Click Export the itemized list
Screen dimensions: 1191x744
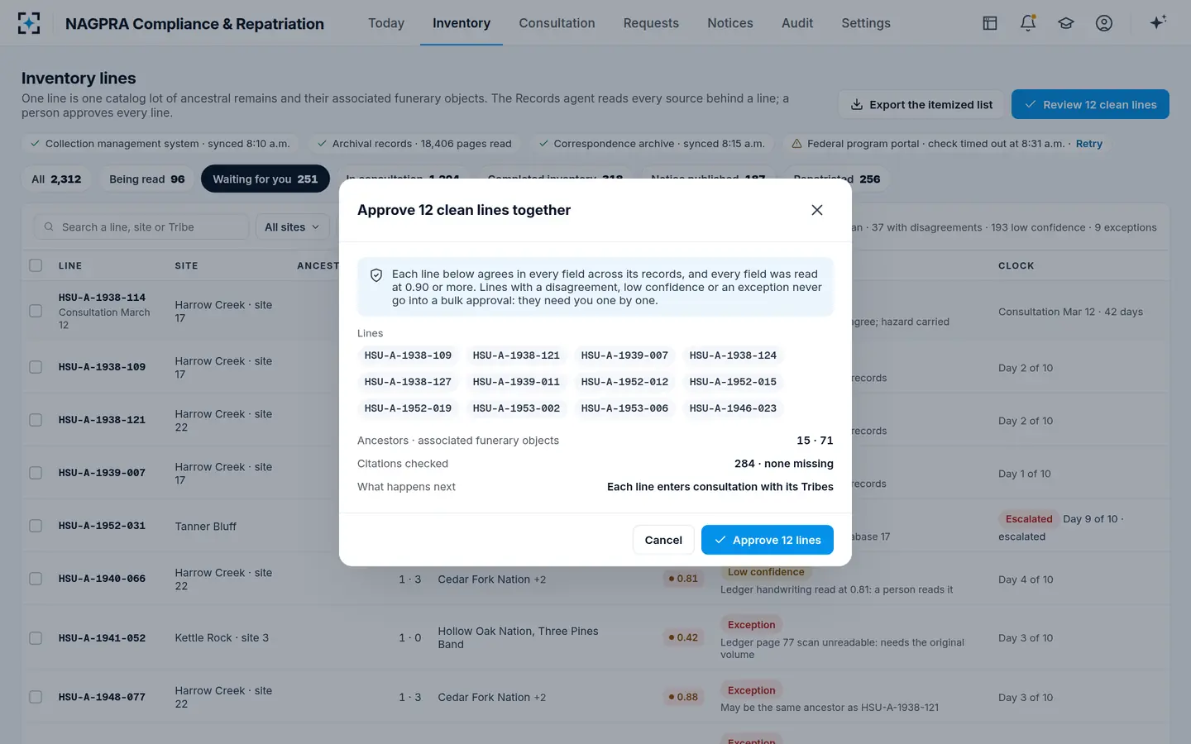pos(921,104)
